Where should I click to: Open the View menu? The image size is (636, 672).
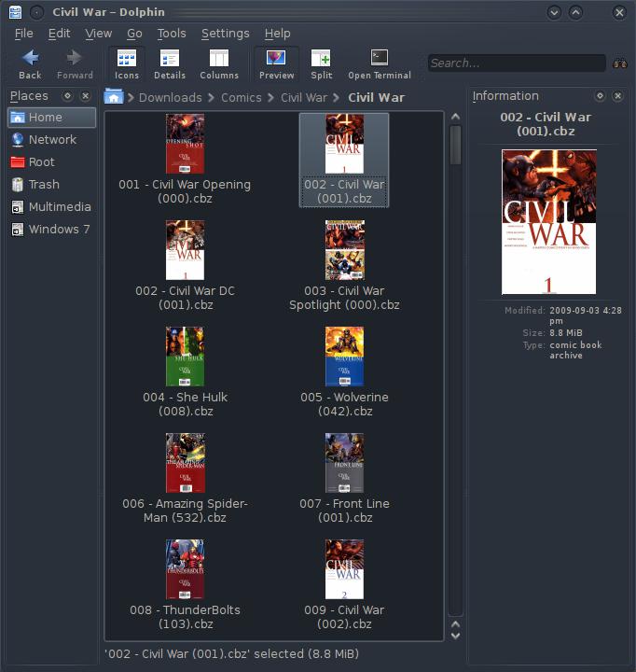99,34
